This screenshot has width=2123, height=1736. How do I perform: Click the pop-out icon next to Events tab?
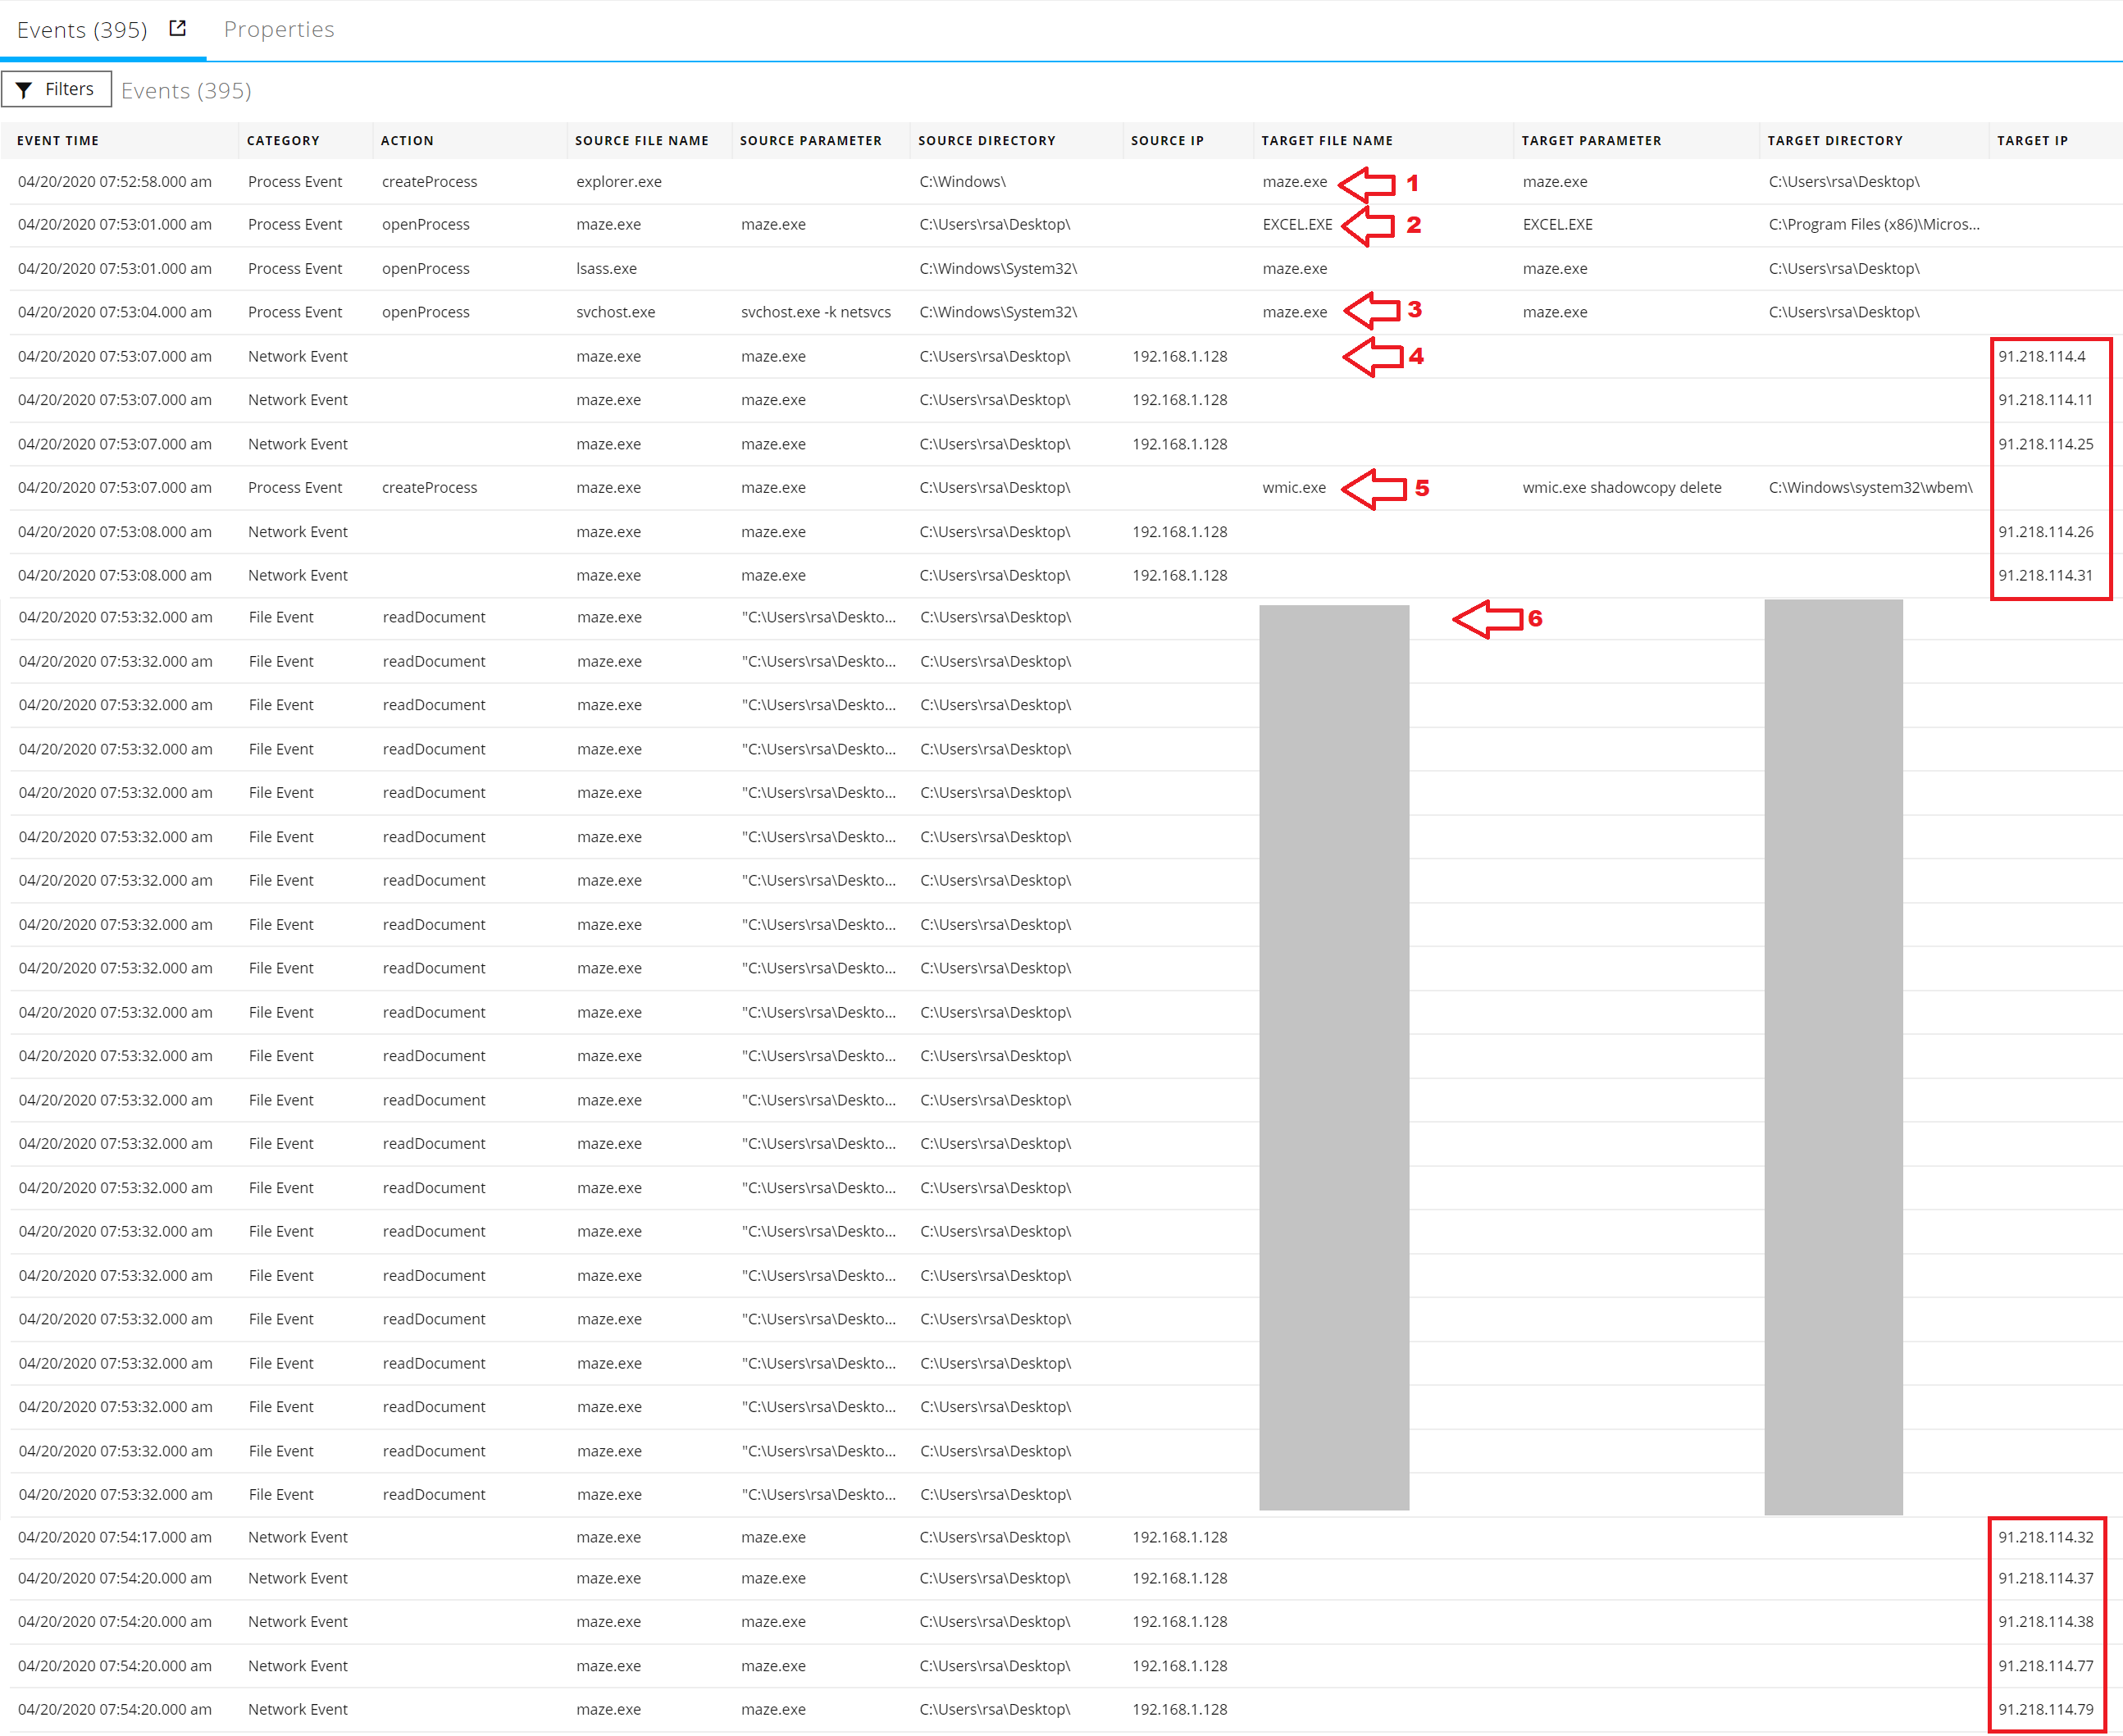(x=178, y=28)
